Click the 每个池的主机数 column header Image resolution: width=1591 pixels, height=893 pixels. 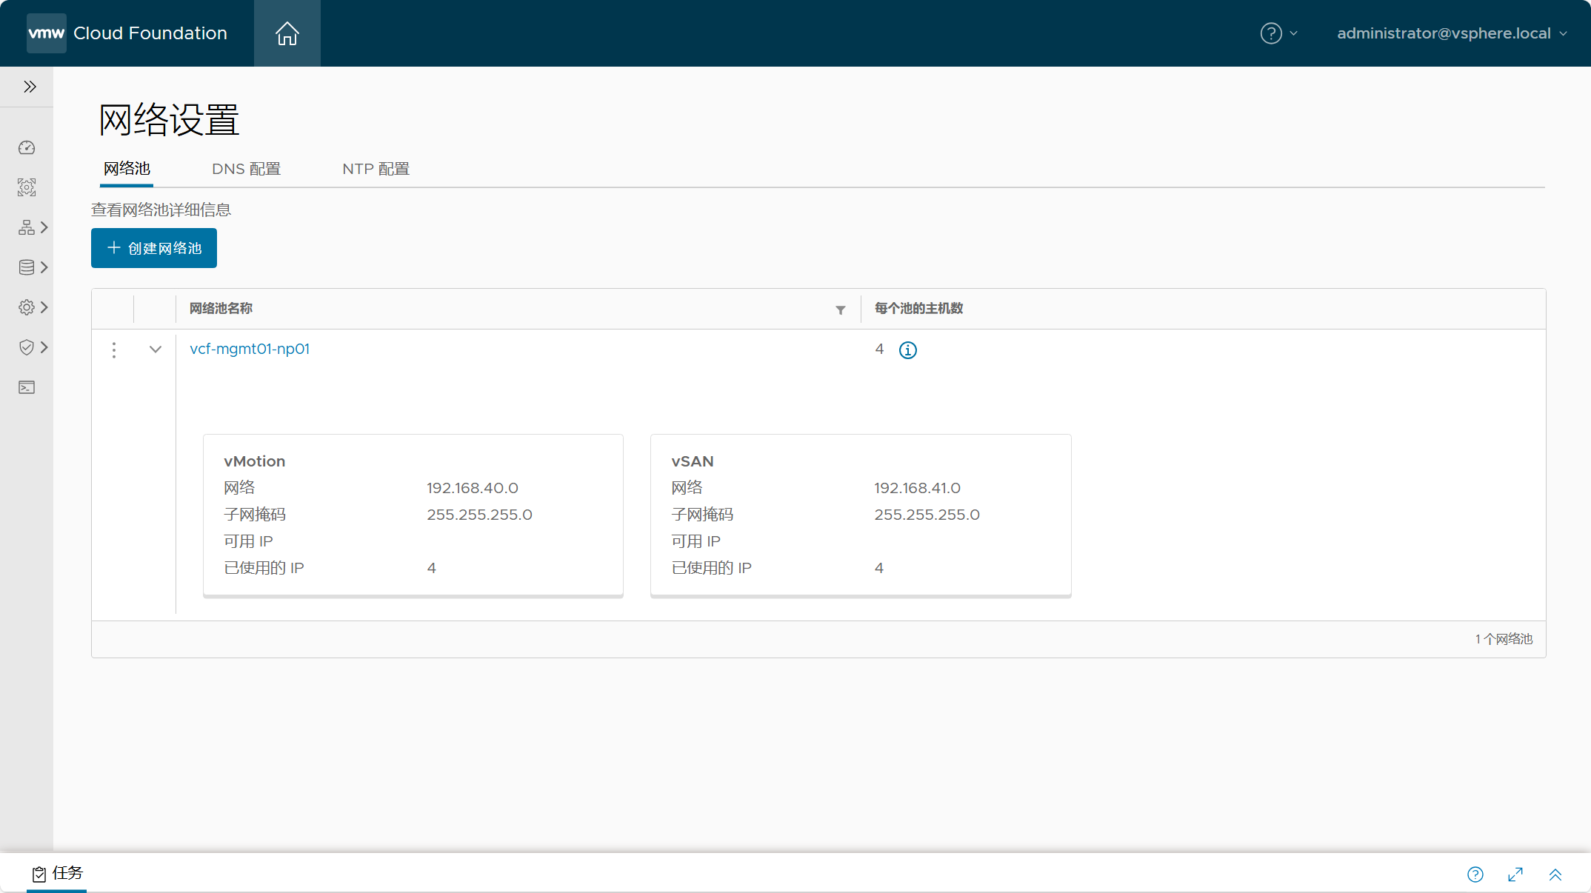[918, 309]
